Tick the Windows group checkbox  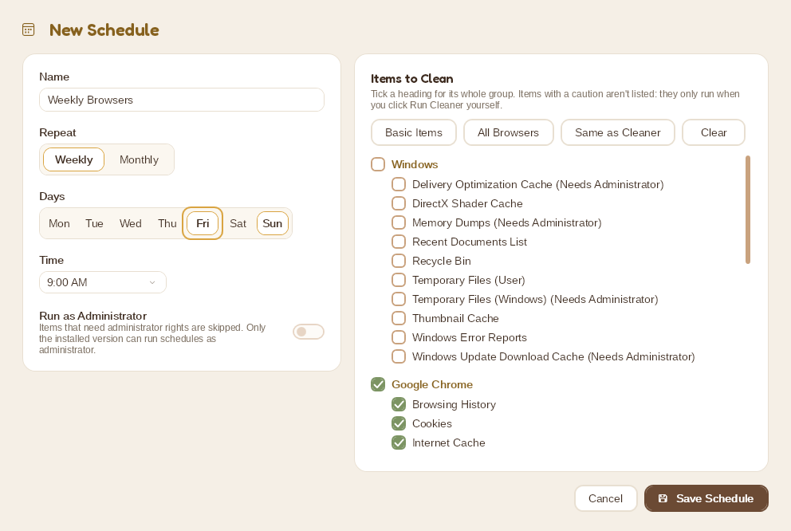pos(378,164)
